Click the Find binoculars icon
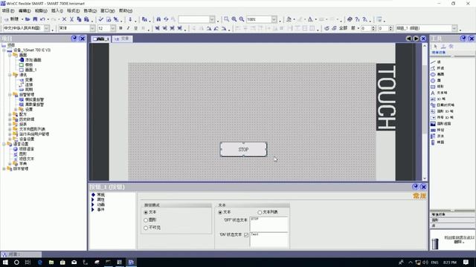 (158, 19)
